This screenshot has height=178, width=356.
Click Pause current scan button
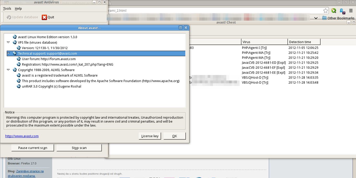33,148
